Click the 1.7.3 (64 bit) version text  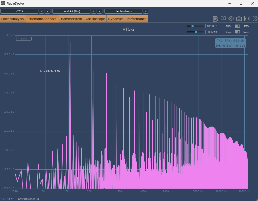[8, 199]
